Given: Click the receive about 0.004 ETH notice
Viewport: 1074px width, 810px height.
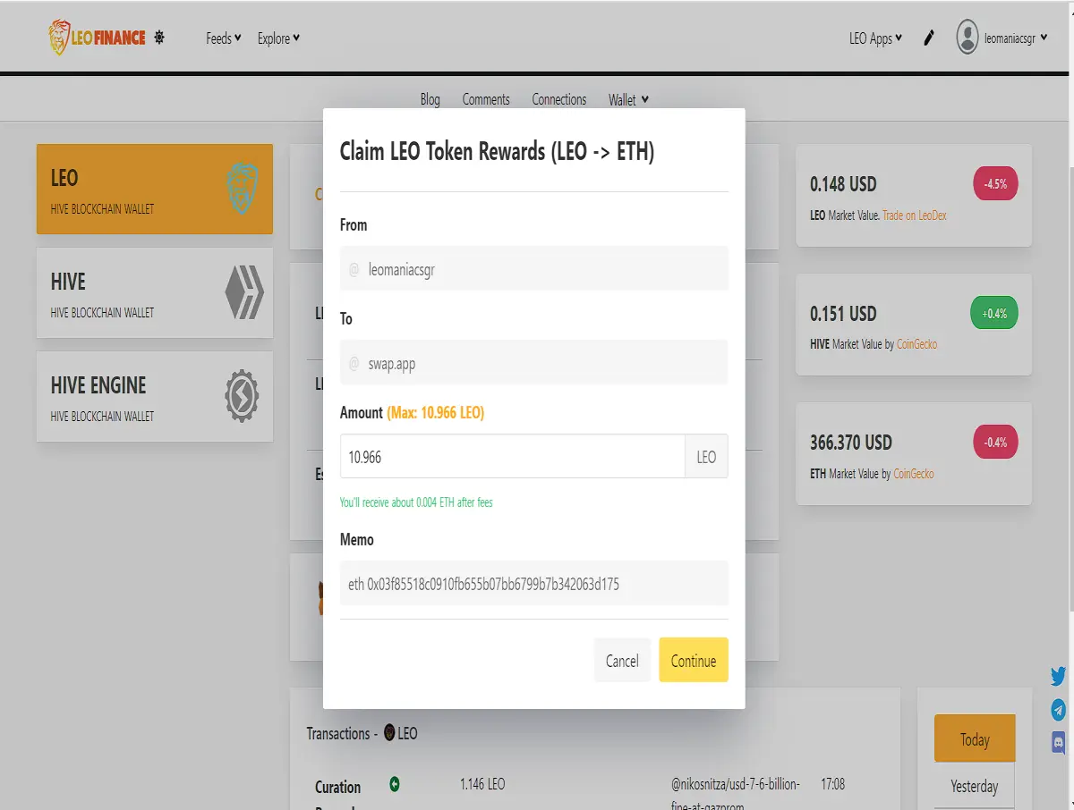Looking at the screenshot, I should click(416, 502).
